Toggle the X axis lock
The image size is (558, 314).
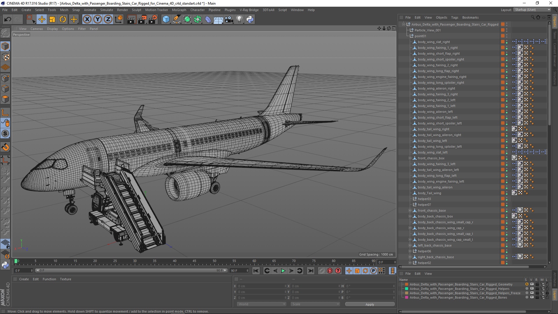(87, 19)
